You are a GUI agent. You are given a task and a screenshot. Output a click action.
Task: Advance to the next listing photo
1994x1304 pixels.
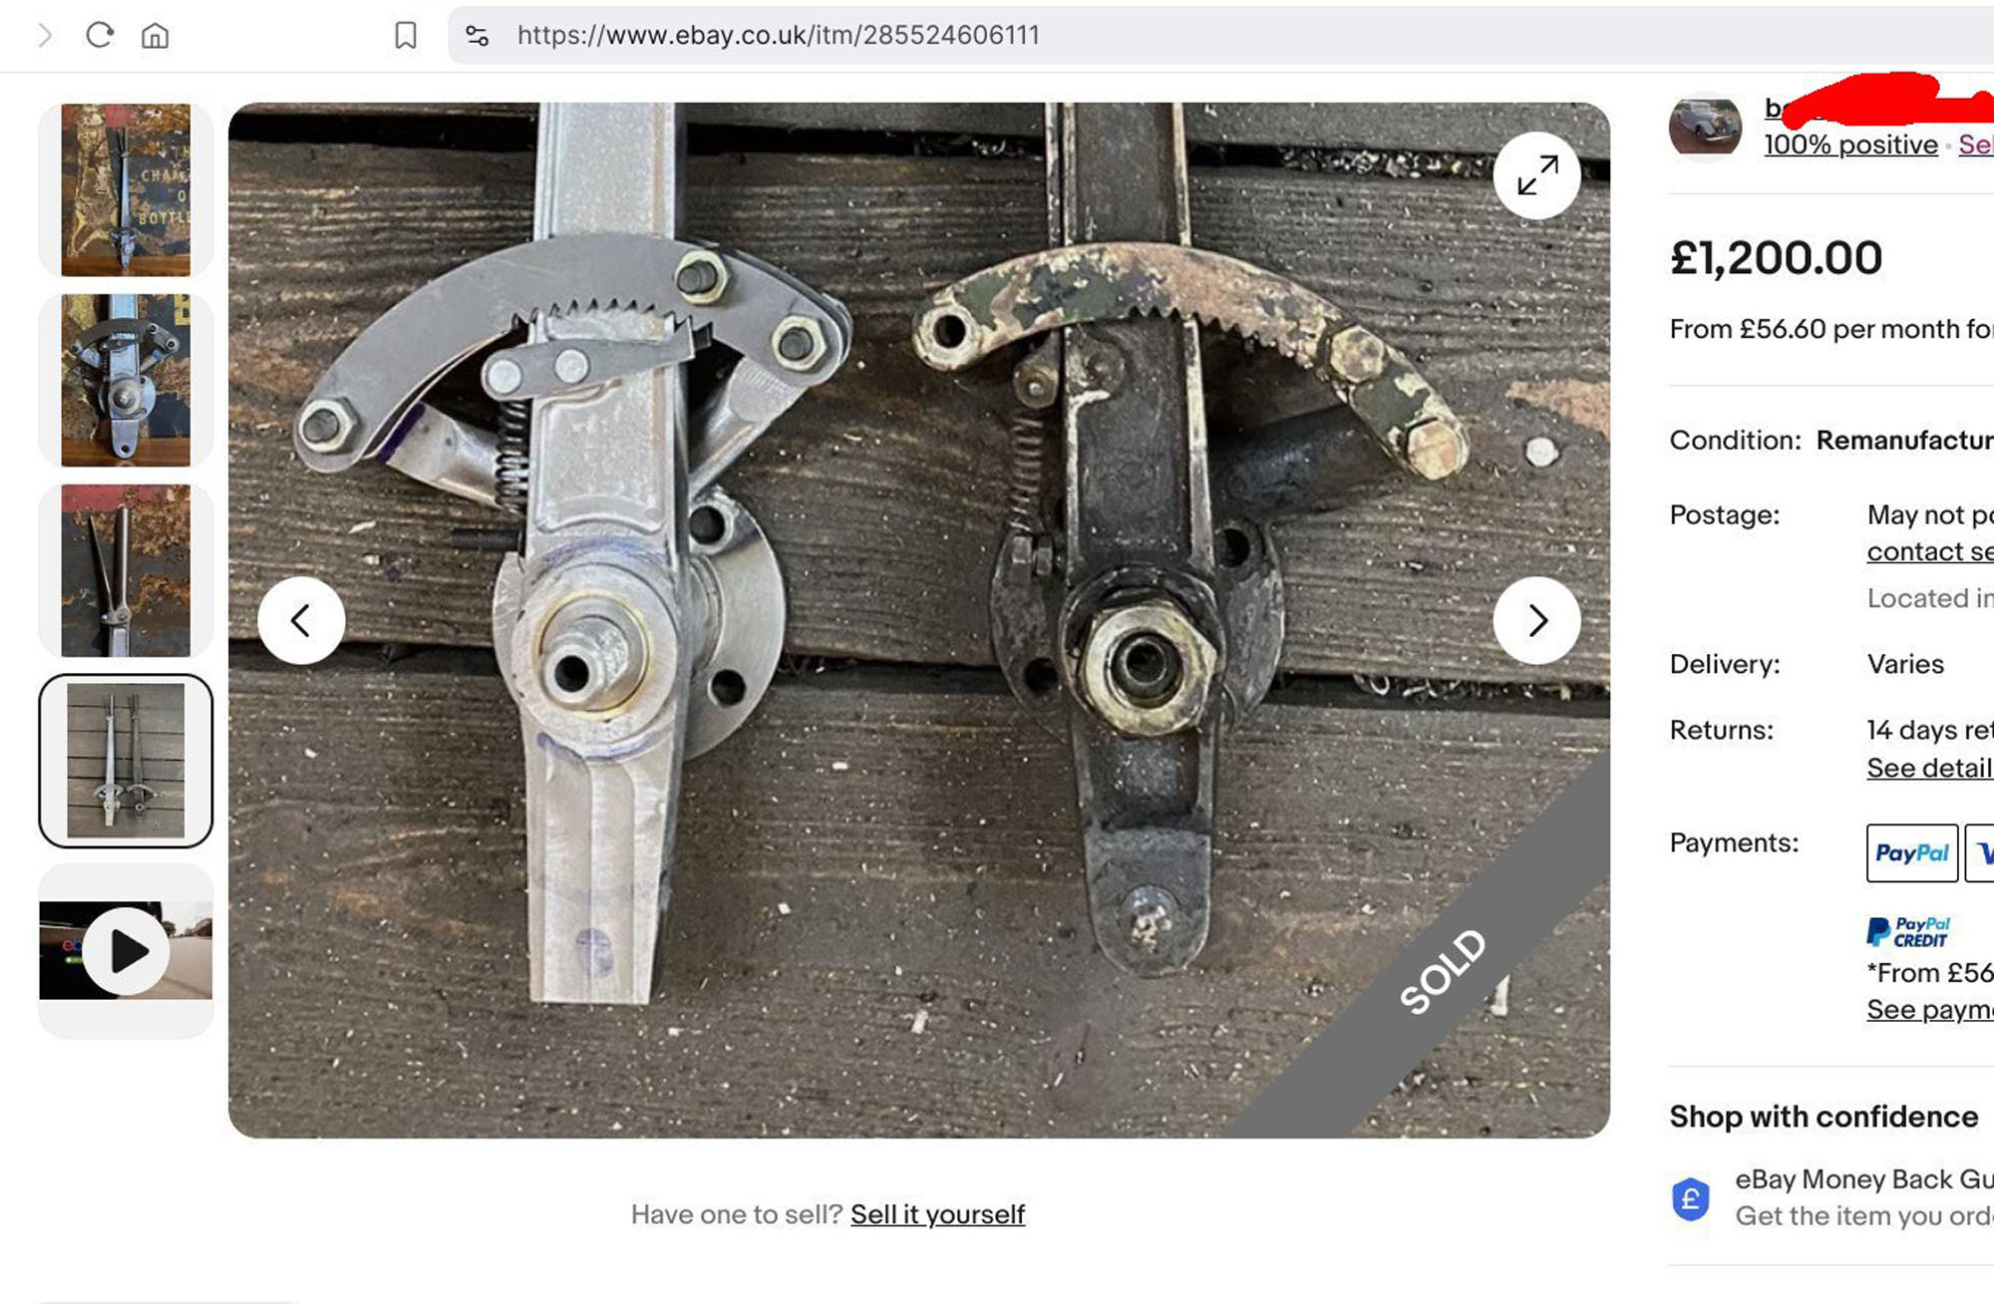pos(1536,620)
